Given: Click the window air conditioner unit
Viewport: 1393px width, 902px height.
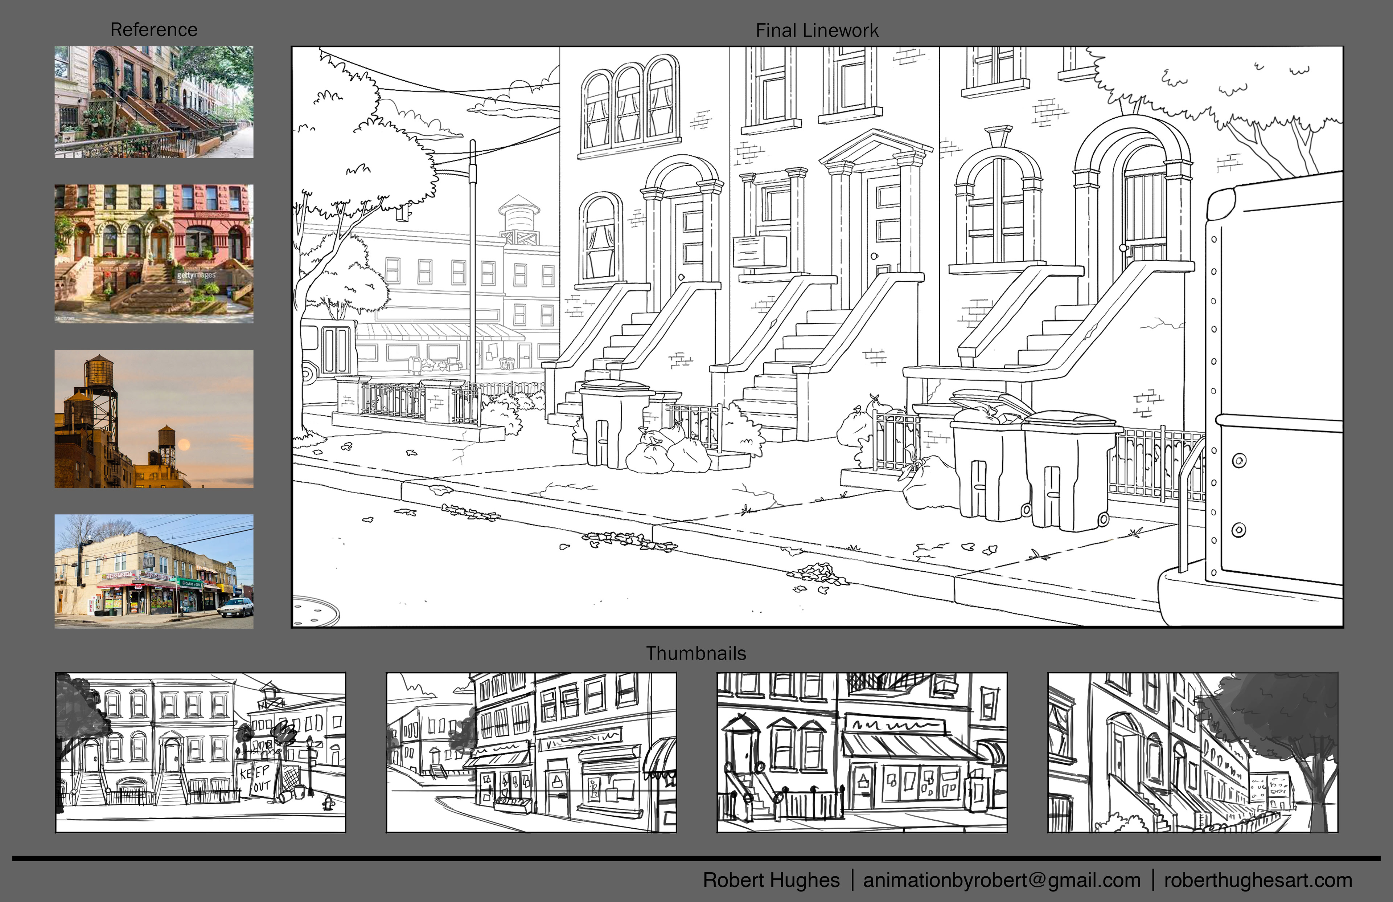Looking at the screenshot, I should (760, 252).
